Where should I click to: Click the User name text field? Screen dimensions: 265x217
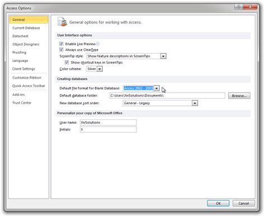tap(108, 122)
